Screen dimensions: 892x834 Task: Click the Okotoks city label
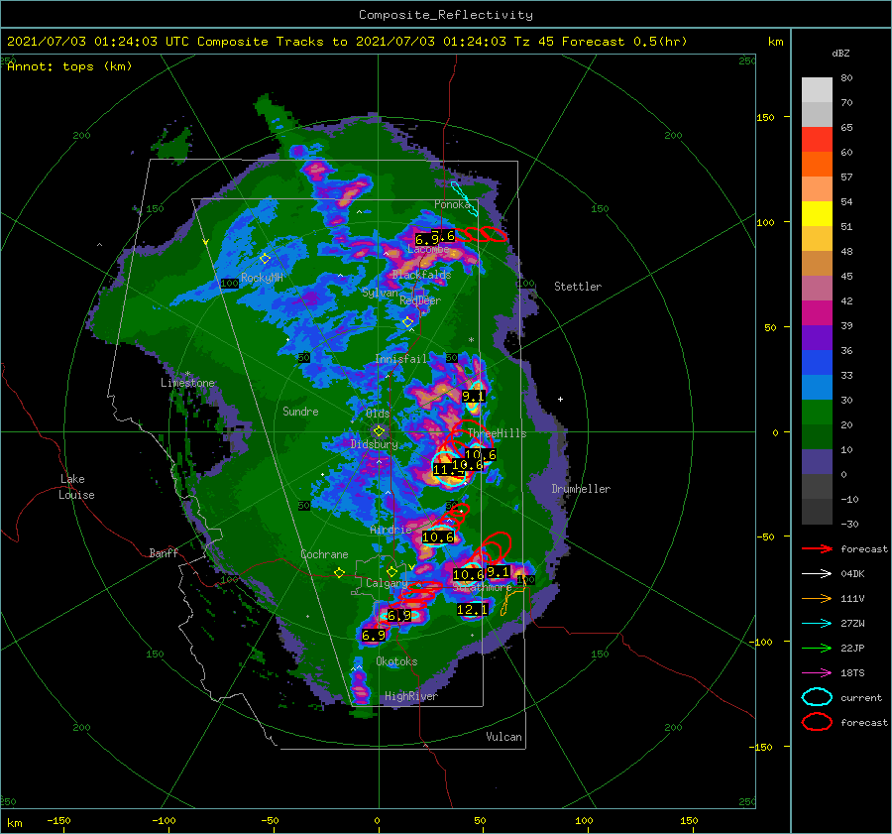396,661
